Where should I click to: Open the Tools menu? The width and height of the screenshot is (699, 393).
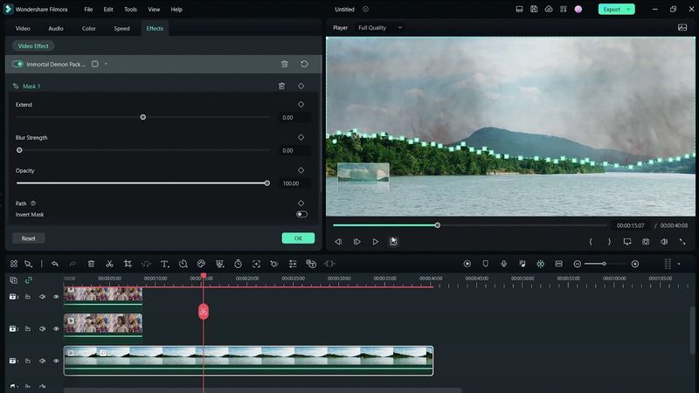130,9
